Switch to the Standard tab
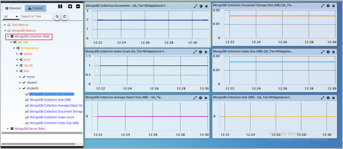343x149 pixels. (13, 8)
